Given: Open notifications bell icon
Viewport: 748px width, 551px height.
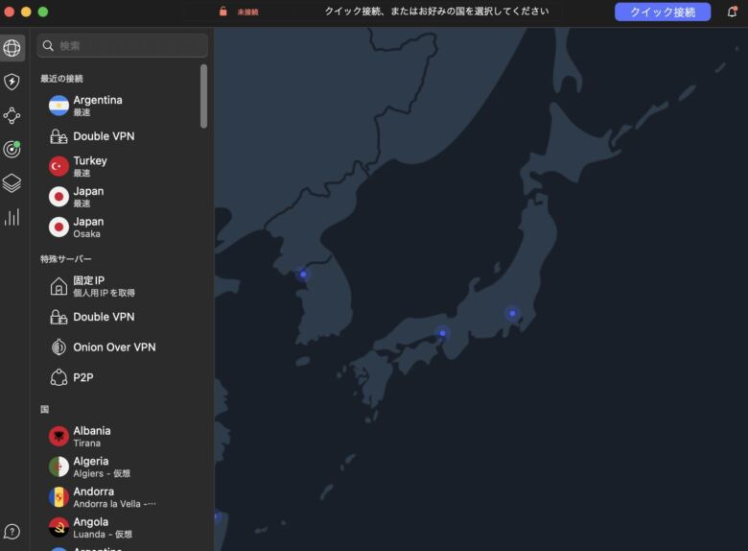Looking at the screenshot, I should 733,12.
